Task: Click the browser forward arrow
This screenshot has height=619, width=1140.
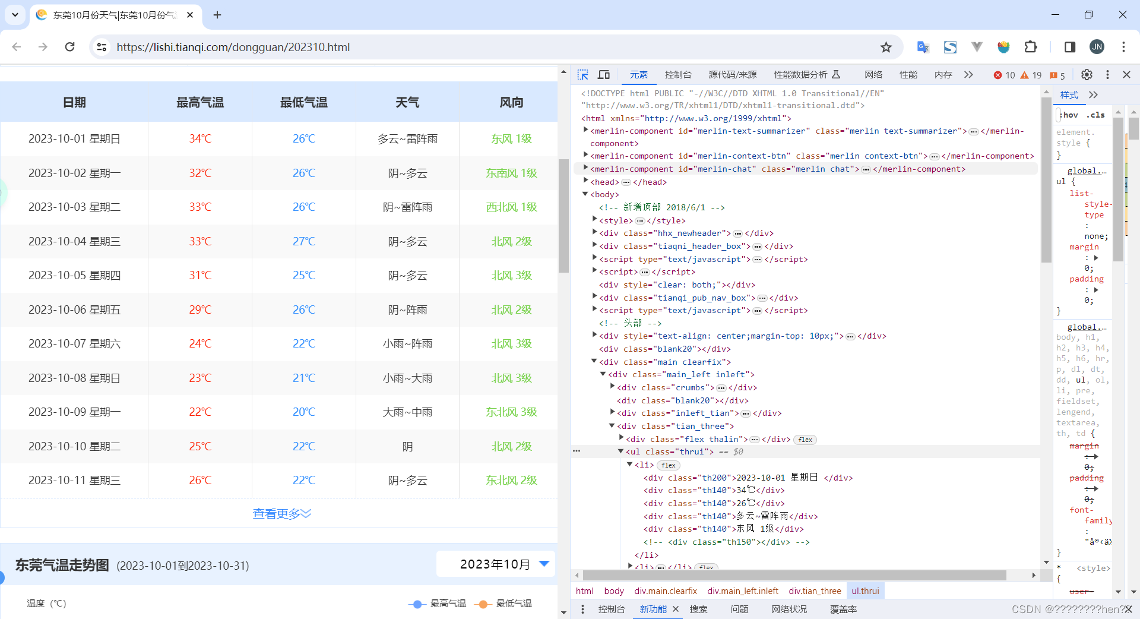Action: [43, 47]
